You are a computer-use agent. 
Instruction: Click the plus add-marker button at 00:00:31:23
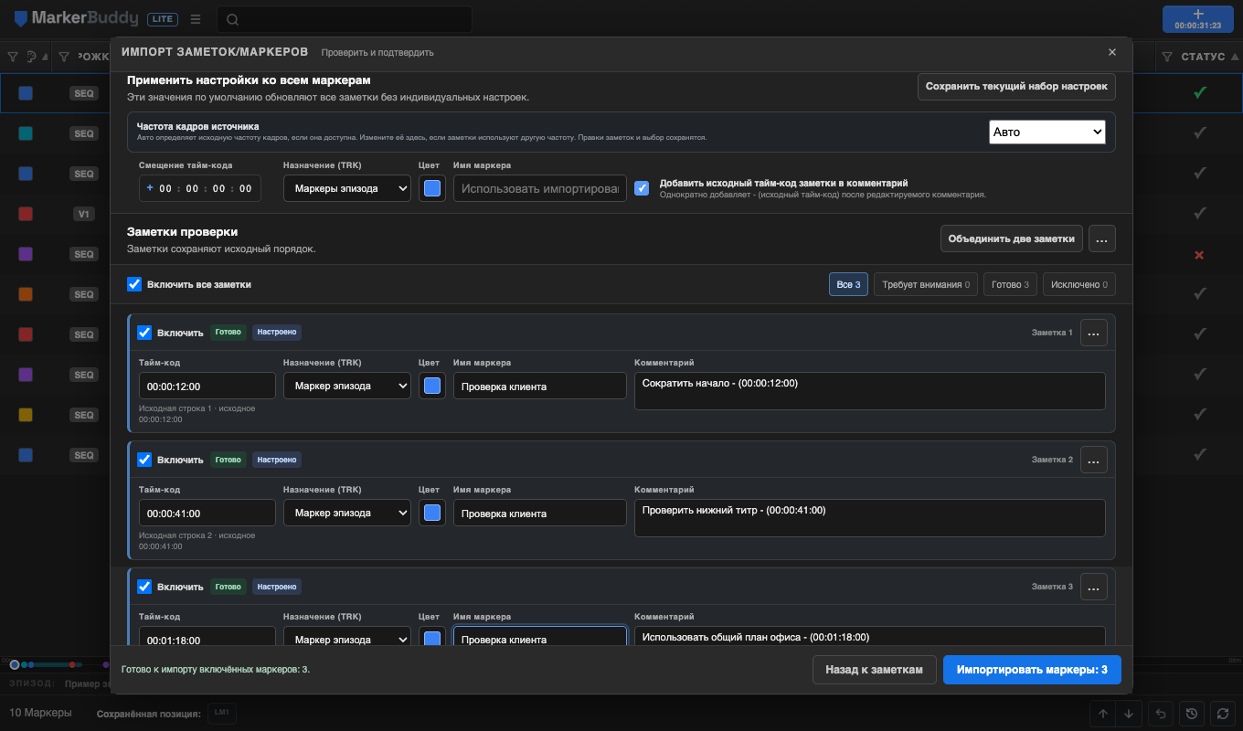tap(1198, 19)
